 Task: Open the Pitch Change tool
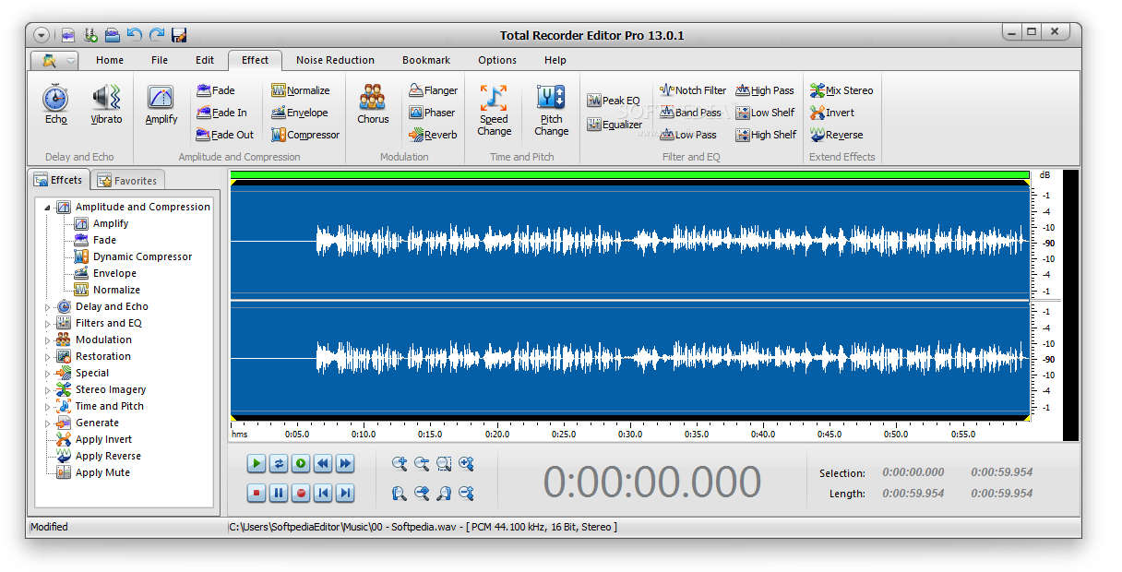[551, 109]
